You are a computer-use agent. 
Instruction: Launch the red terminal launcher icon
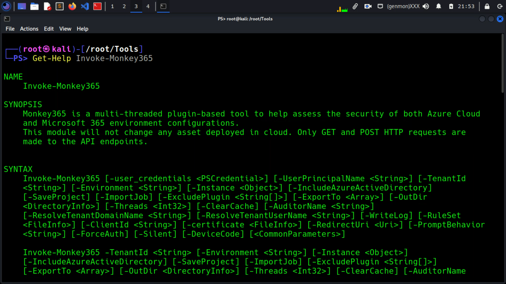coord(98,6)
